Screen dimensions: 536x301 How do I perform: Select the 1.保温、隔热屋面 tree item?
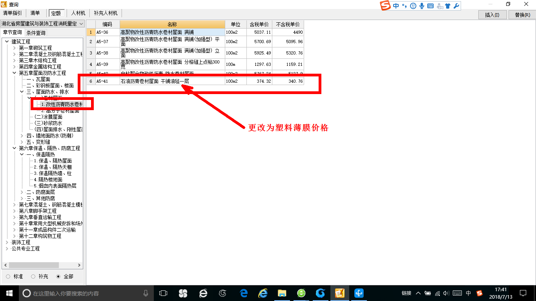click(53, 161)
